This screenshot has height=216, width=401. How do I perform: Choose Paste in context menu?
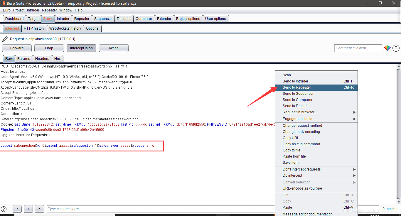316,207
